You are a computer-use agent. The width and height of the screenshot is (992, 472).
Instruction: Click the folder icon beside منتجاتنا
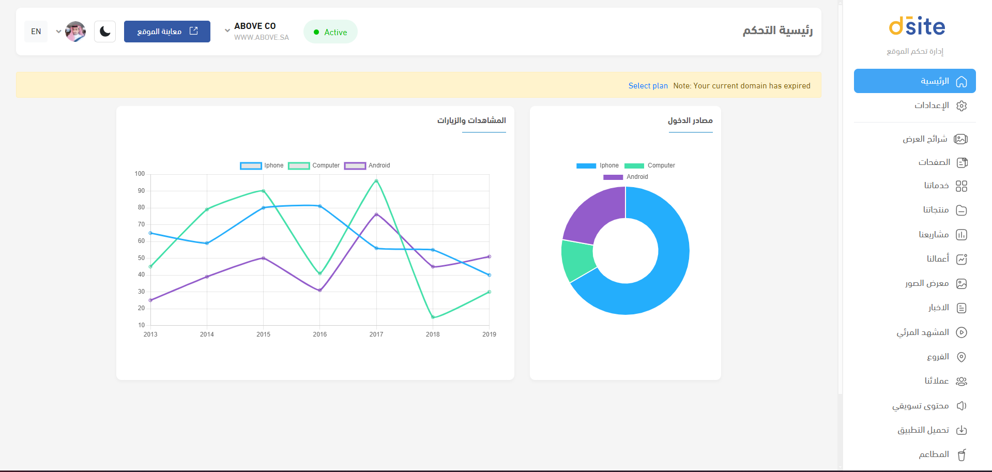(962, 210)
